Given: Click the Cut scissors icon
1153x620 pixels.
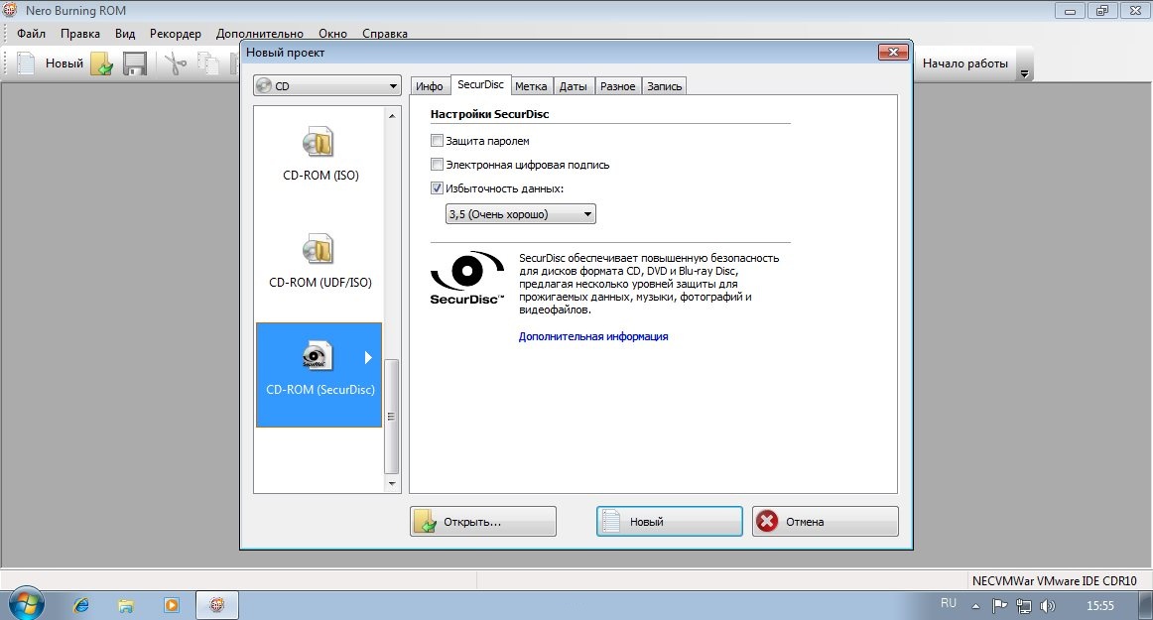Looking at the screenshot, I should 175,63.
